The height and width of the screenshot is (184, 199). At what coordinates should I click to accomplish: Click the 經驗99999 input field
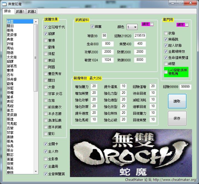tap(185, 87)
